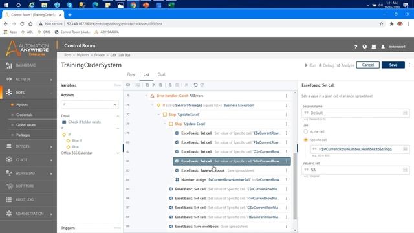Open user profile icon for botcreator2
This screenshot has height=233, width=414.
[x=383, y=47]
